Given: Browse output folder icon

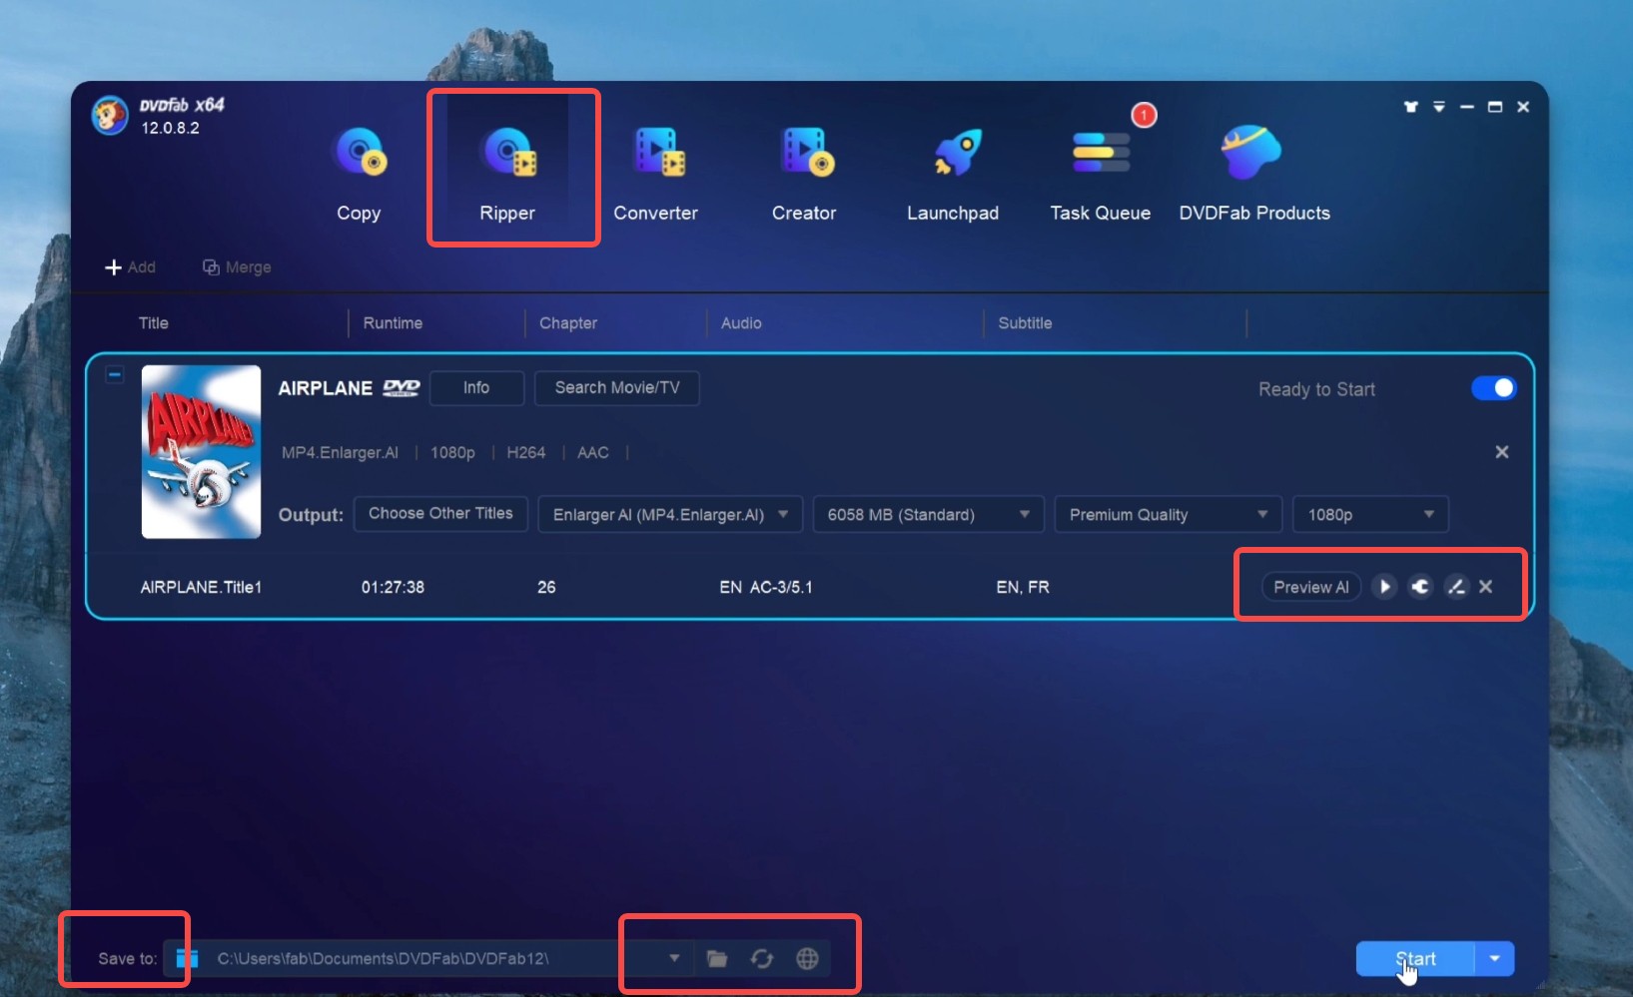Looking at the screenshot, I should point(717,959).
